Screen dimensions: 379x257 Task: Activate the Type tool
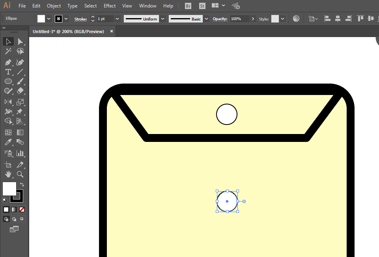tap(8, 72)
